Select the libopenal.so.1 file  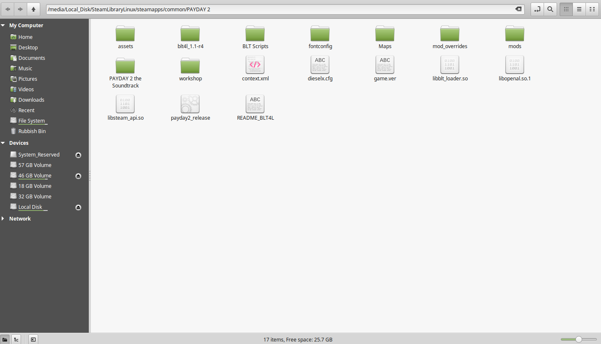(515, 69)
